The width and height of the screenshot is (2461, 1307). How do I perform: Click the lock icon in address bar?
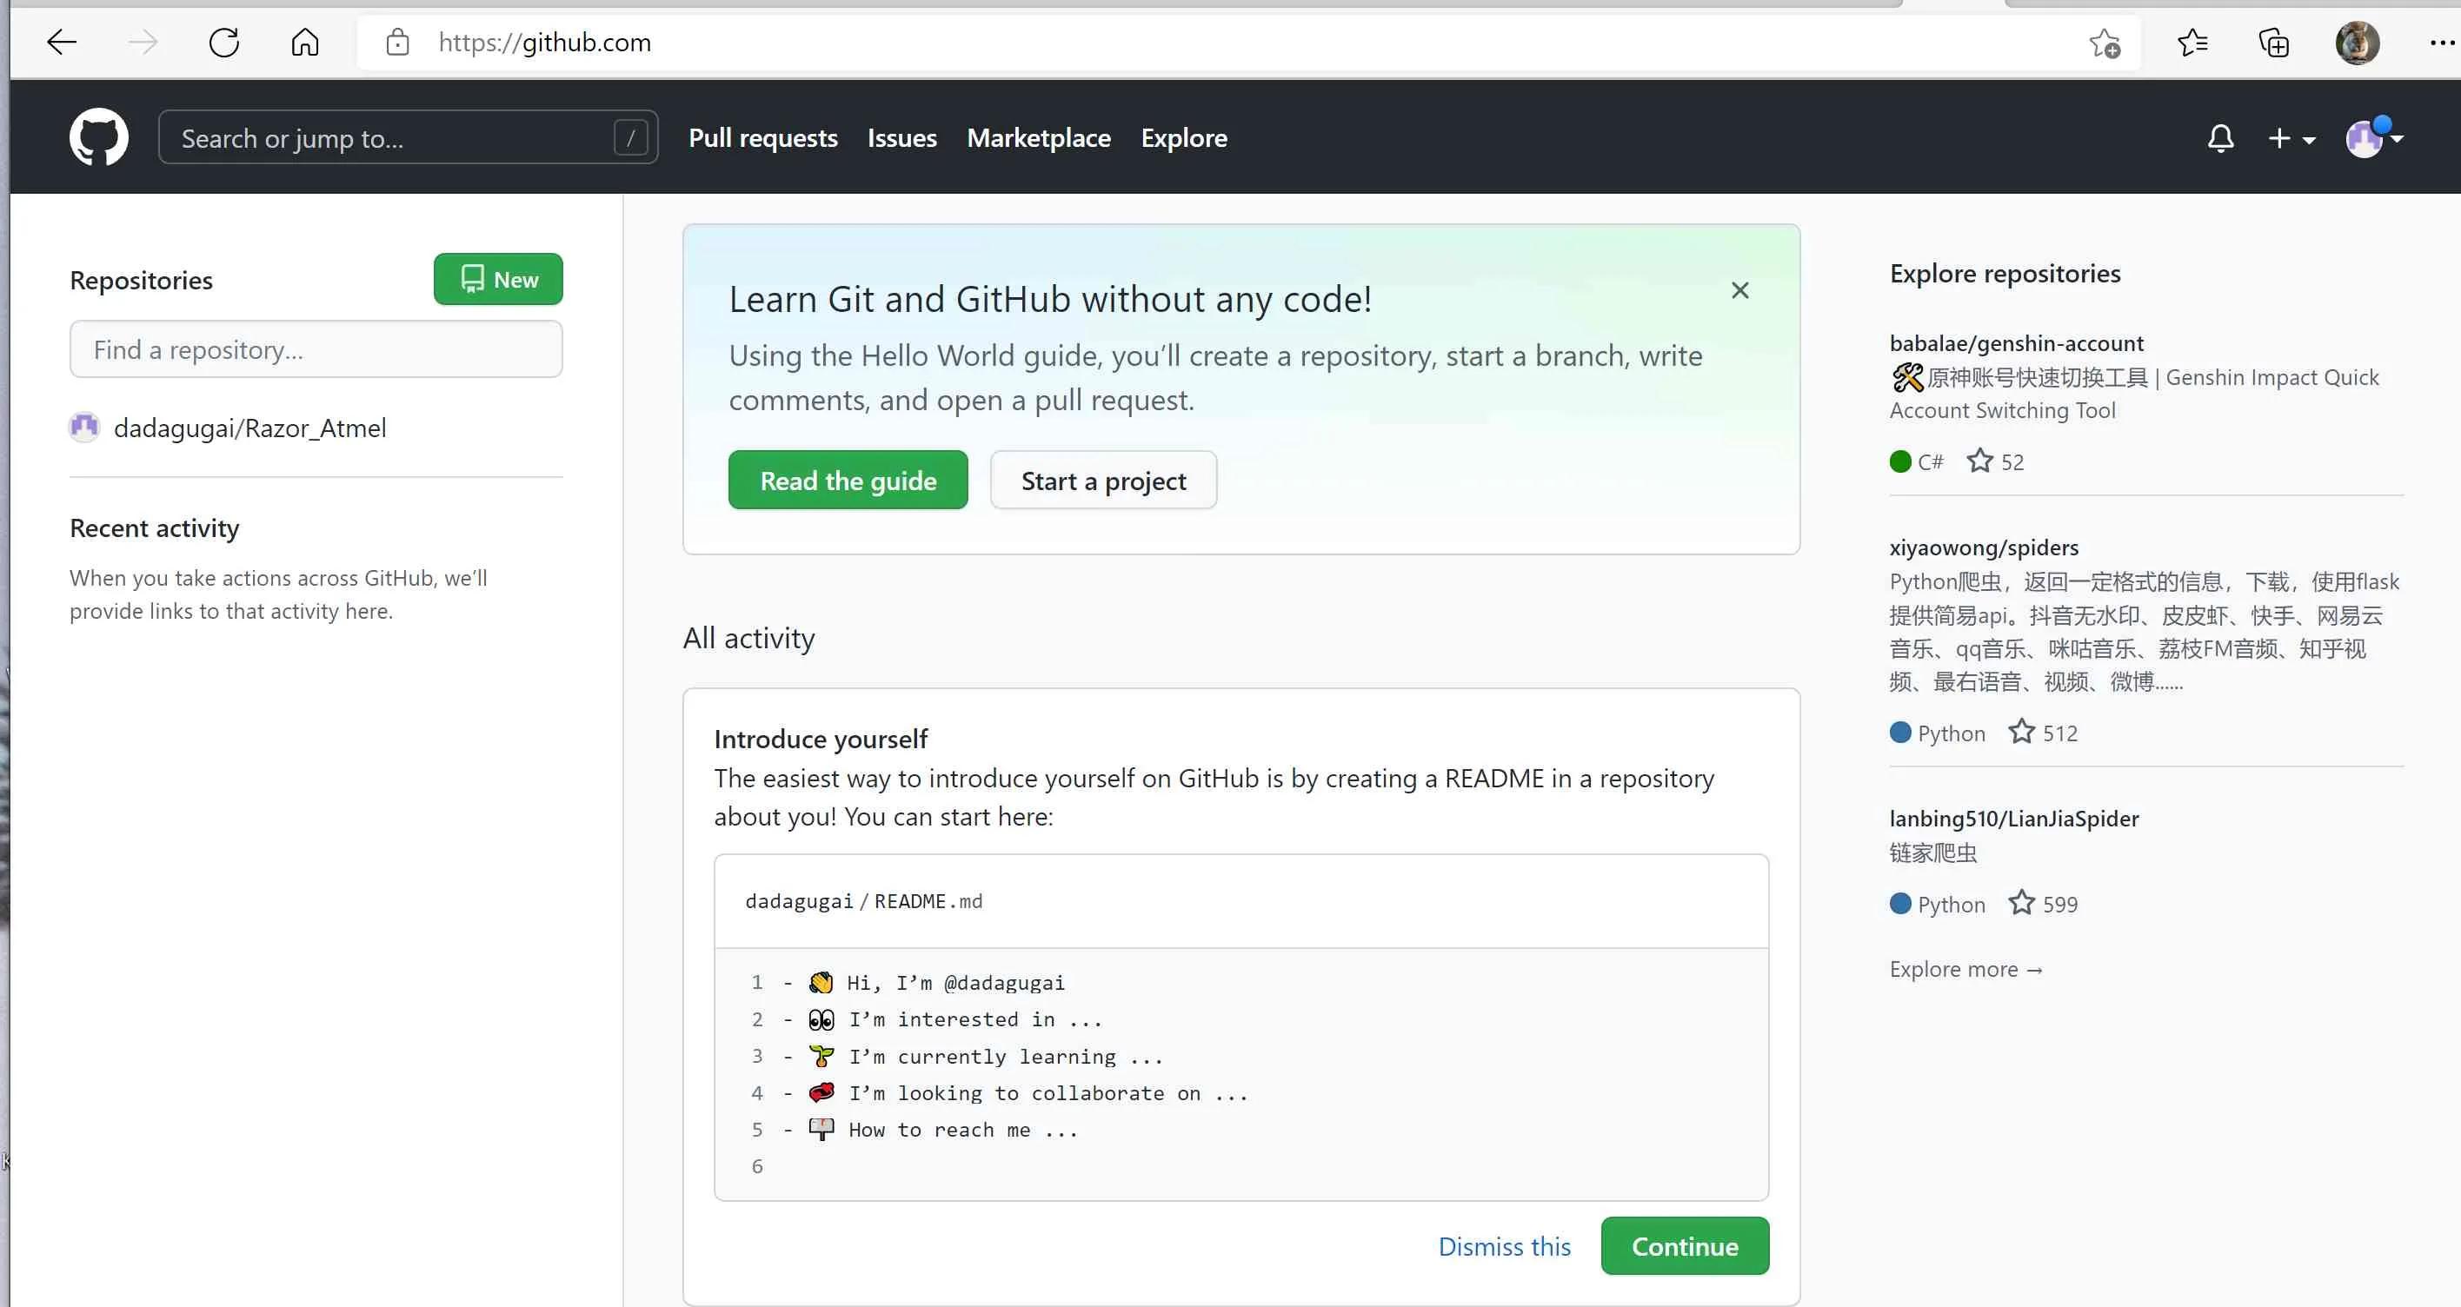[x=396, y=42]
